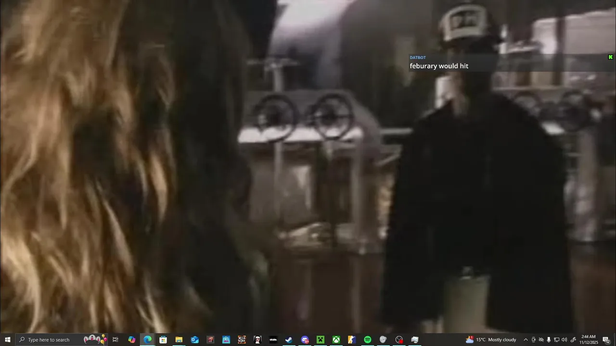Screen dimensions: 616x346
Task: Open the notification center icon
Action: click(606, 340)
